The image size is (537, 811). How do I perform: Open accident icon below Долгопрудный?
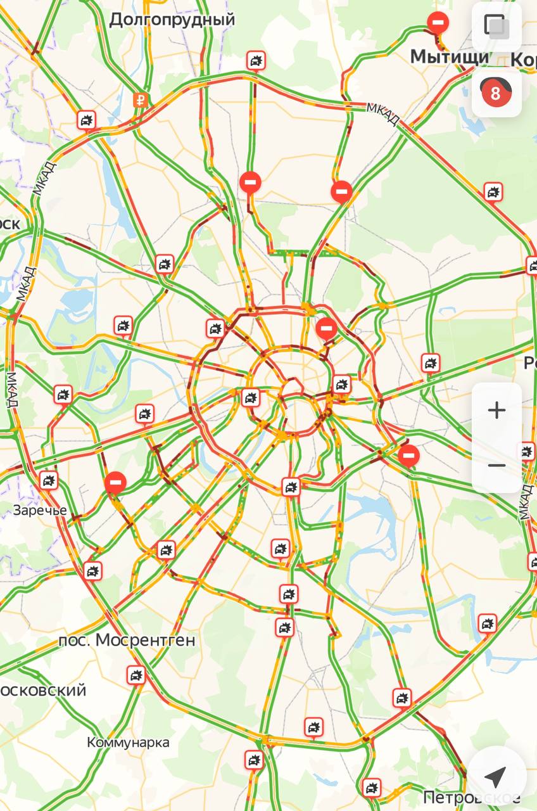click(x=256, y=61)
